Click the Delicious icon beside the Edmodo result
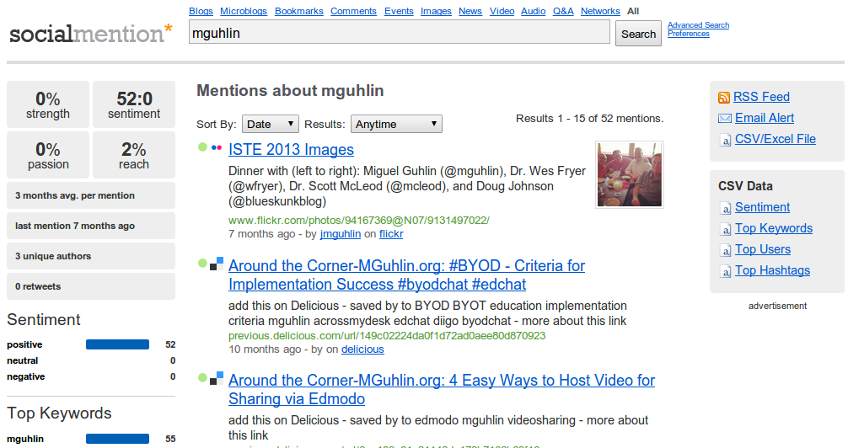848x448 pixels. [x=217, y=378]
